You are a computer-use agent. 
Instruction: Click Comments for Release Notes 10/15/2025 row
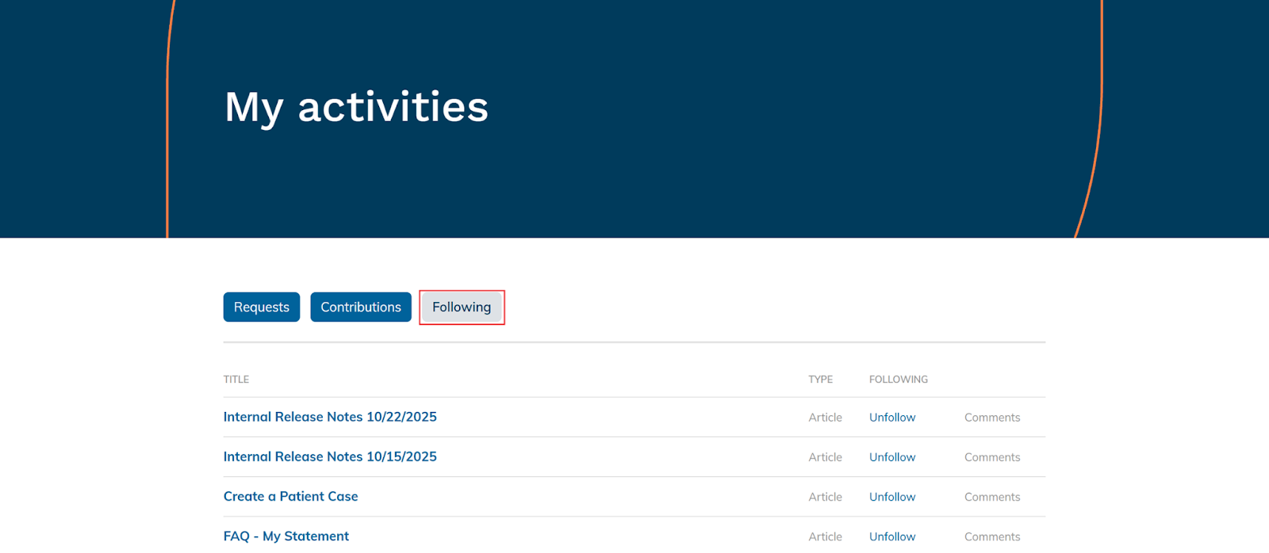pos(991,457)
